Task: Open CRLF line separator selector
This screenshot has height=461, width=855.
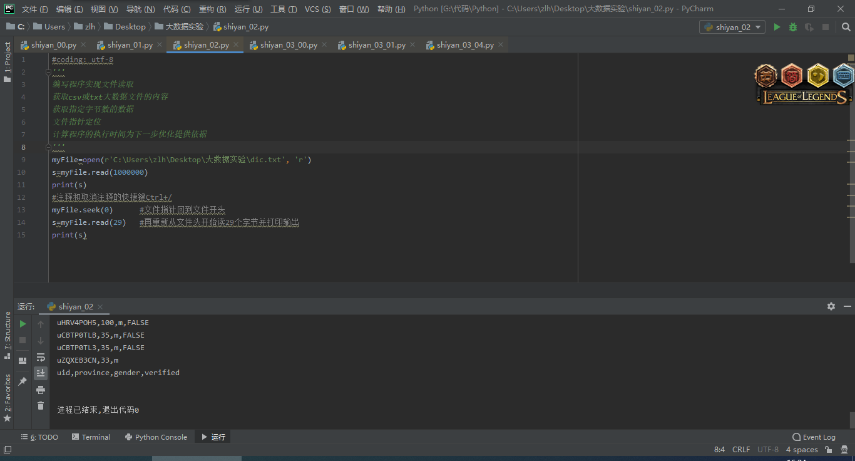Action: pyautogui.click(x=740, y=450)
